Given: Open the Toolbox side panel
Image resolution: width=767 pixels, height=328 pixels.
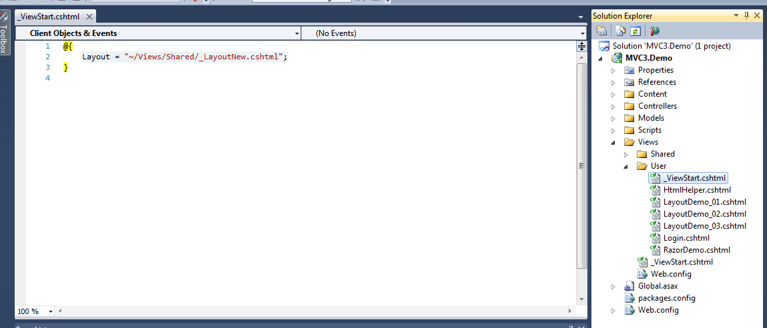Looking at the screenshot, I should tap(4, 32).
